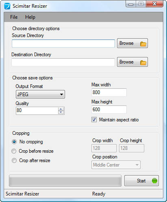Screen dimensions: 167x202
Task: Click the Choose save options group label
Action: pyautogui.click(x=33, y=78)
